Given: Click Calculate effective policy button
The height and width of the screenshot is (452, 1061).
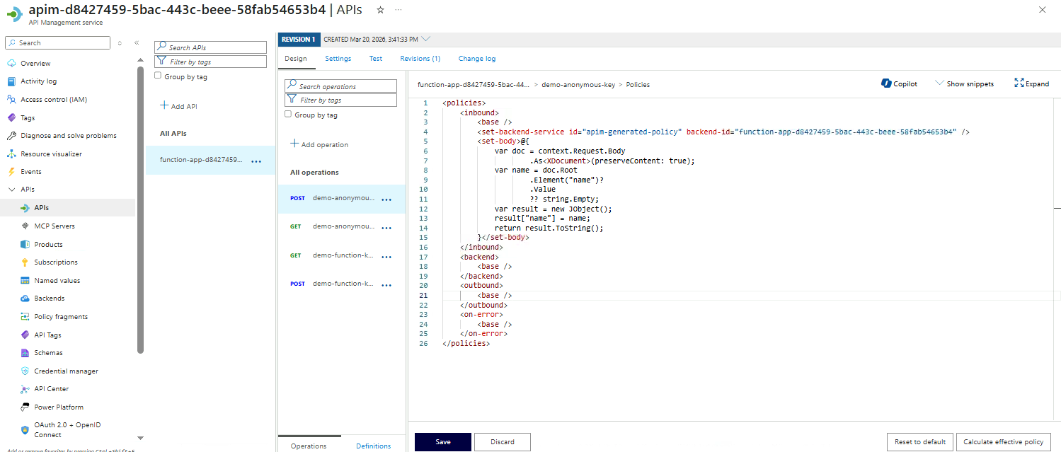Looking at the screenshot, I should coord(1003,442).
